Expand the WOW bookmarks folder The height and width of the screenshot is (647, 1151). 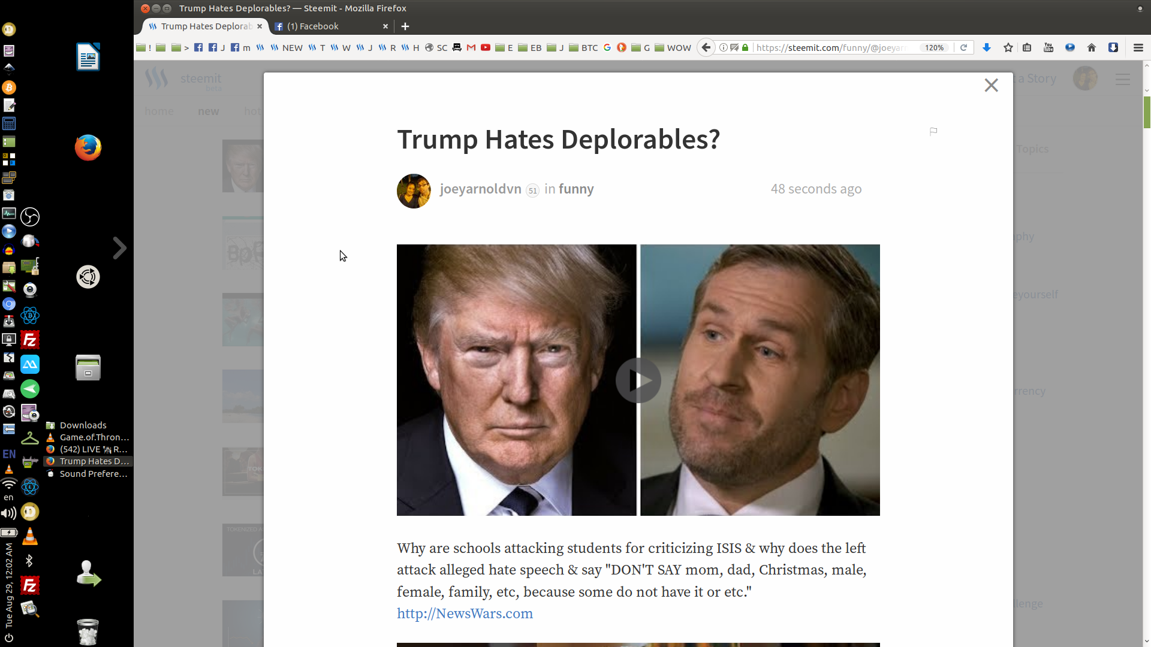[x=673, y=47]
